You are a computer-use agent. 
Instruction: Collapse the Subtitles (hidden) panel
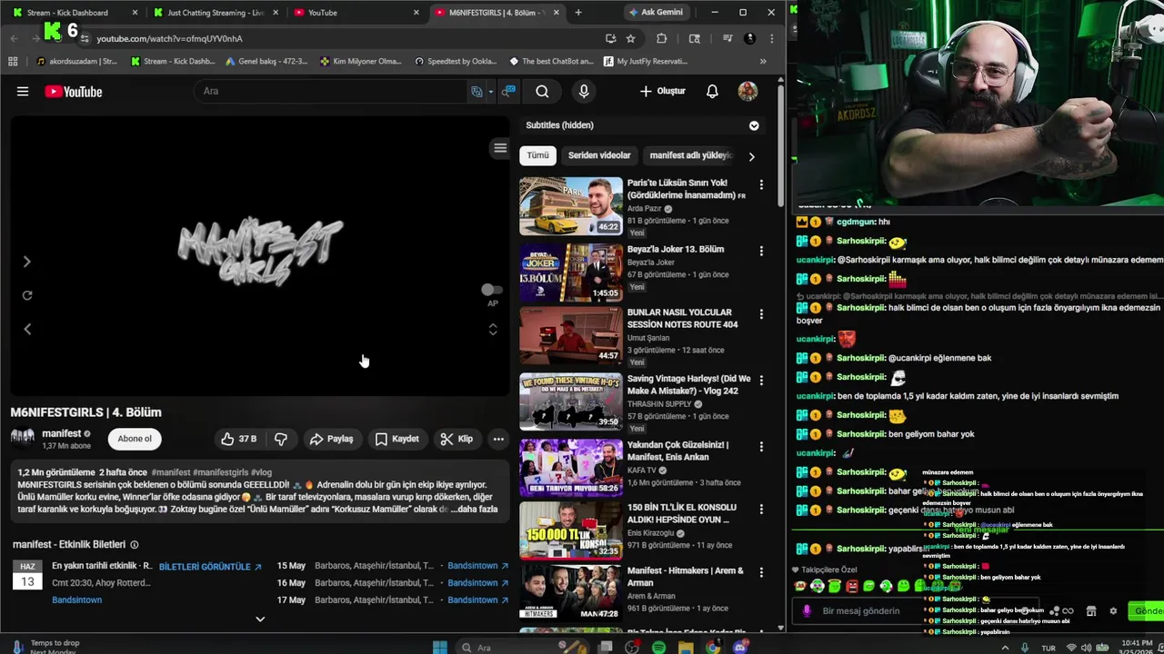click(x=754, y=125)
